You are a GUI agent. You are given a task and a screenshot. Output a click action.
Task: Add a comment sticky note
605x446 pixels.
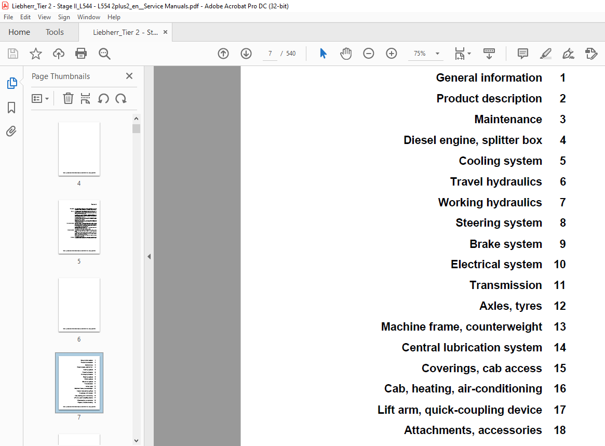(x=523, y=54)
